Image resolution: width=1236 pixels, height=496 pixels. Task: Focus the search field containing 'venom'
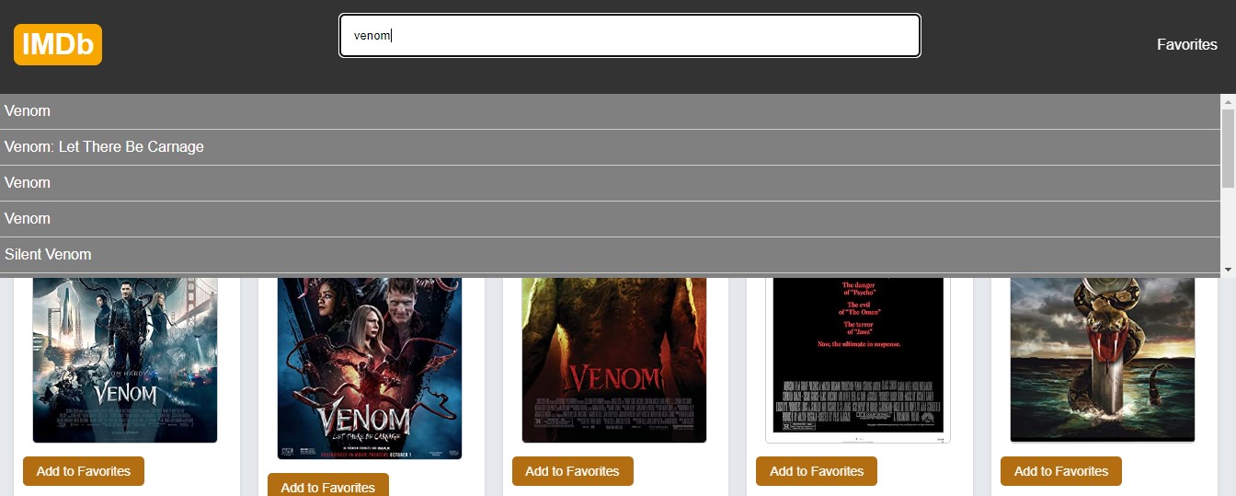(x=630, y=36)
